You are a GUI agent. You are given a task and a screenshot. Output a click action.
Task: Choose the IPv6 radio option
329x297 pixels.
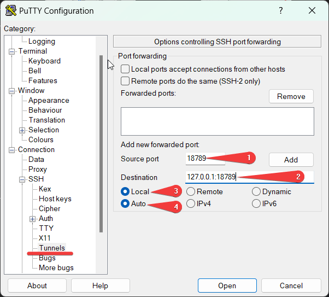256,203
